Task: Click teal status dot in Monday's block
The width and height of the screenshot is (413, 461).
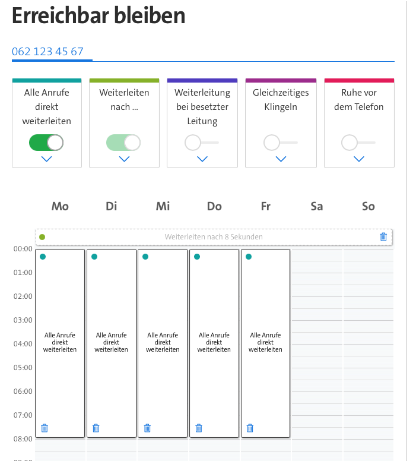Action: tap(43, 257)
